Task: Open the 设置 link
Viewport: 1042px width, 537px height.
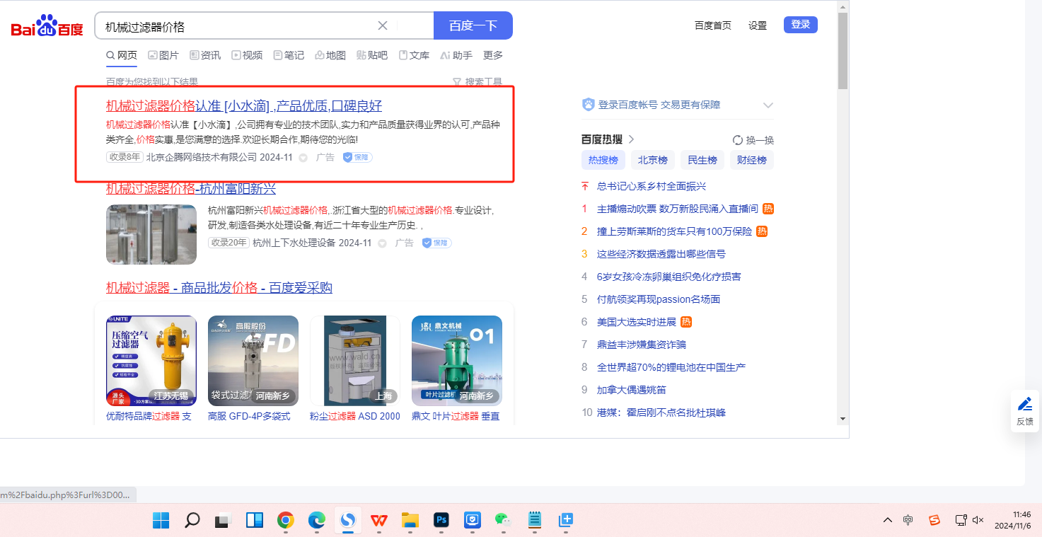Action: [x=758, y=25]
